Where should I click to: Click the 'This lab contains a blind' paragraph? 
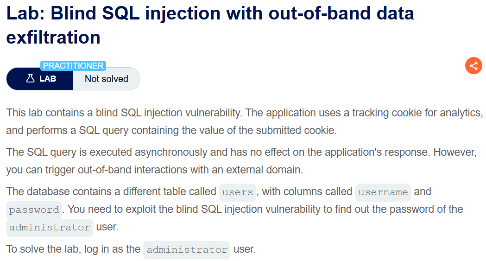[x=244, y=121]
